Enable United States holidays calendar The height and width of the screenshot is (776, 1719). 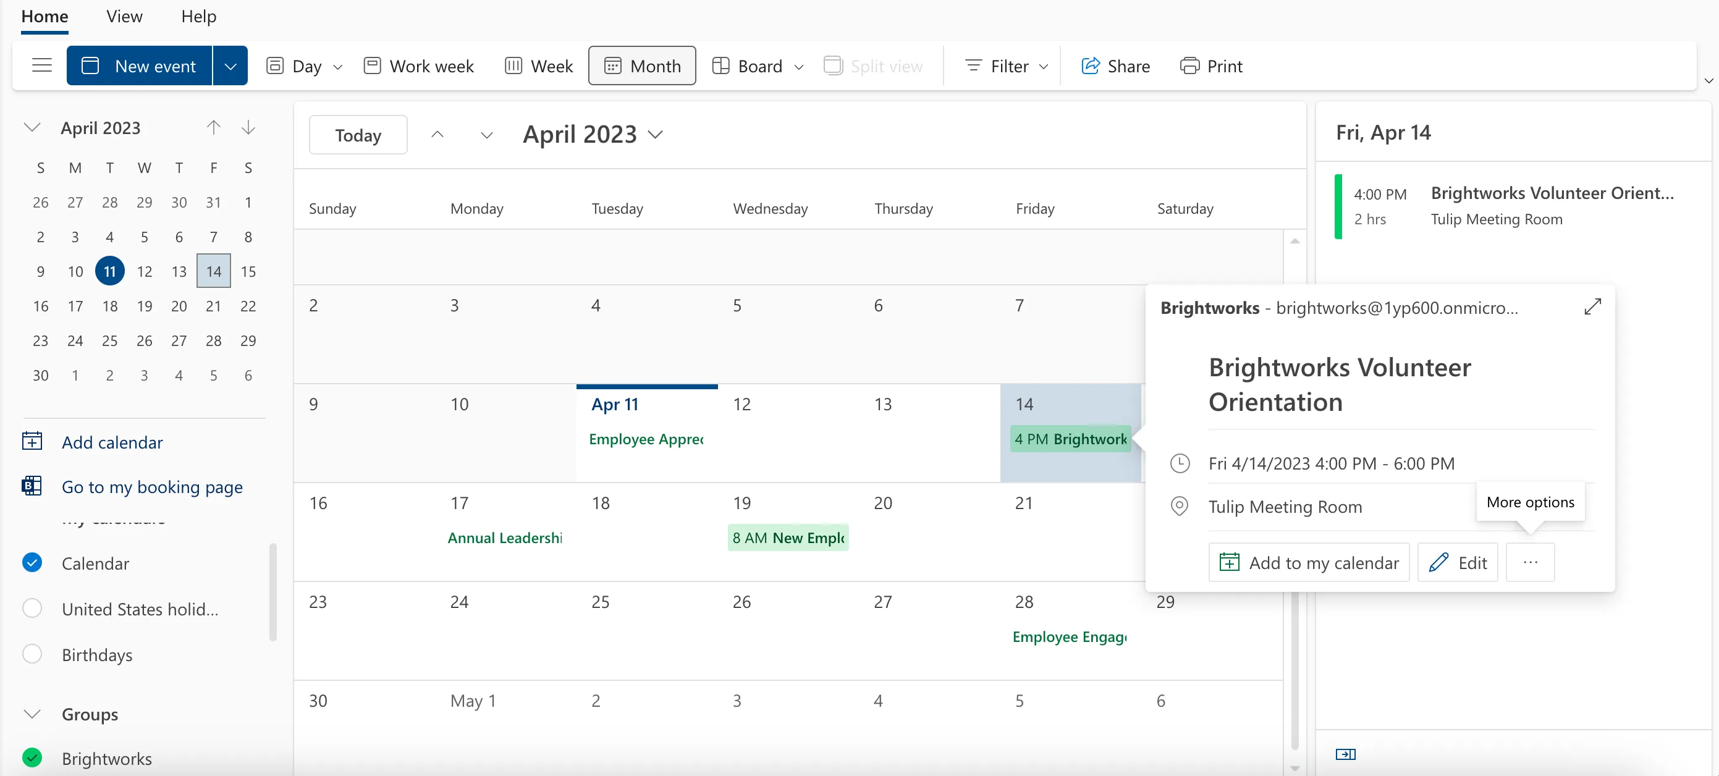pos(32,608)
